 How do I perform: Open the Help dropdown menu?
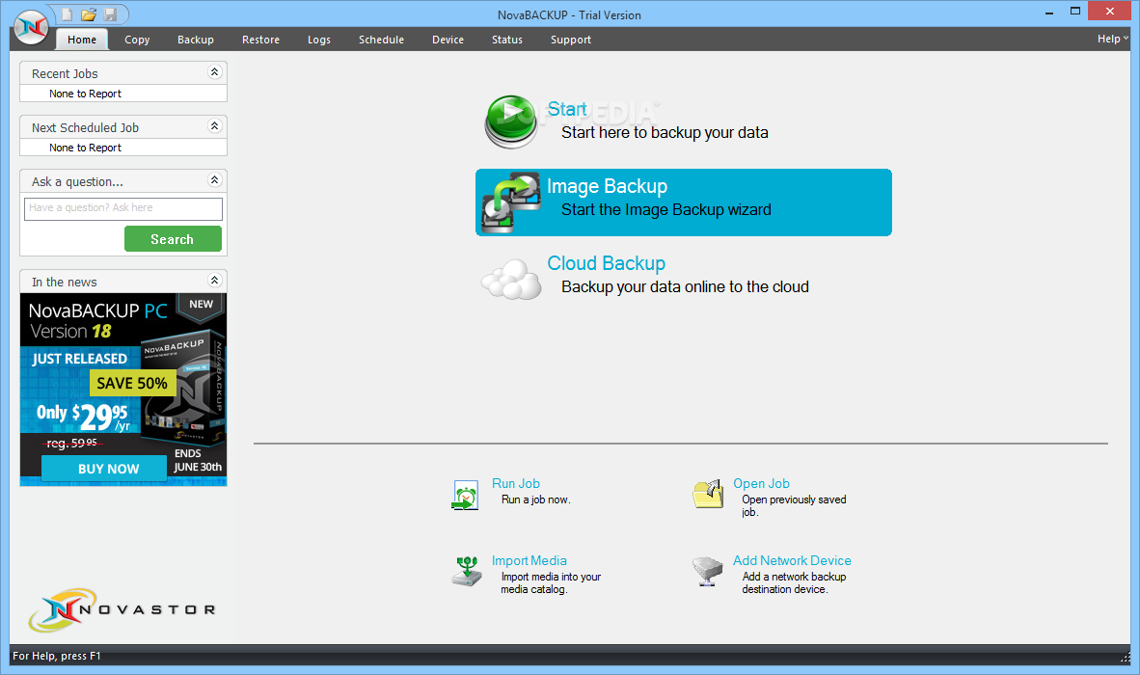[x=1112, y=39]
